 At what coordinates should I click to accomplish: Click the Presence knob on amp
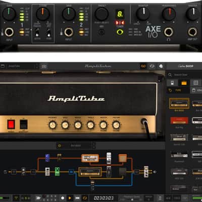click(53, 125)
